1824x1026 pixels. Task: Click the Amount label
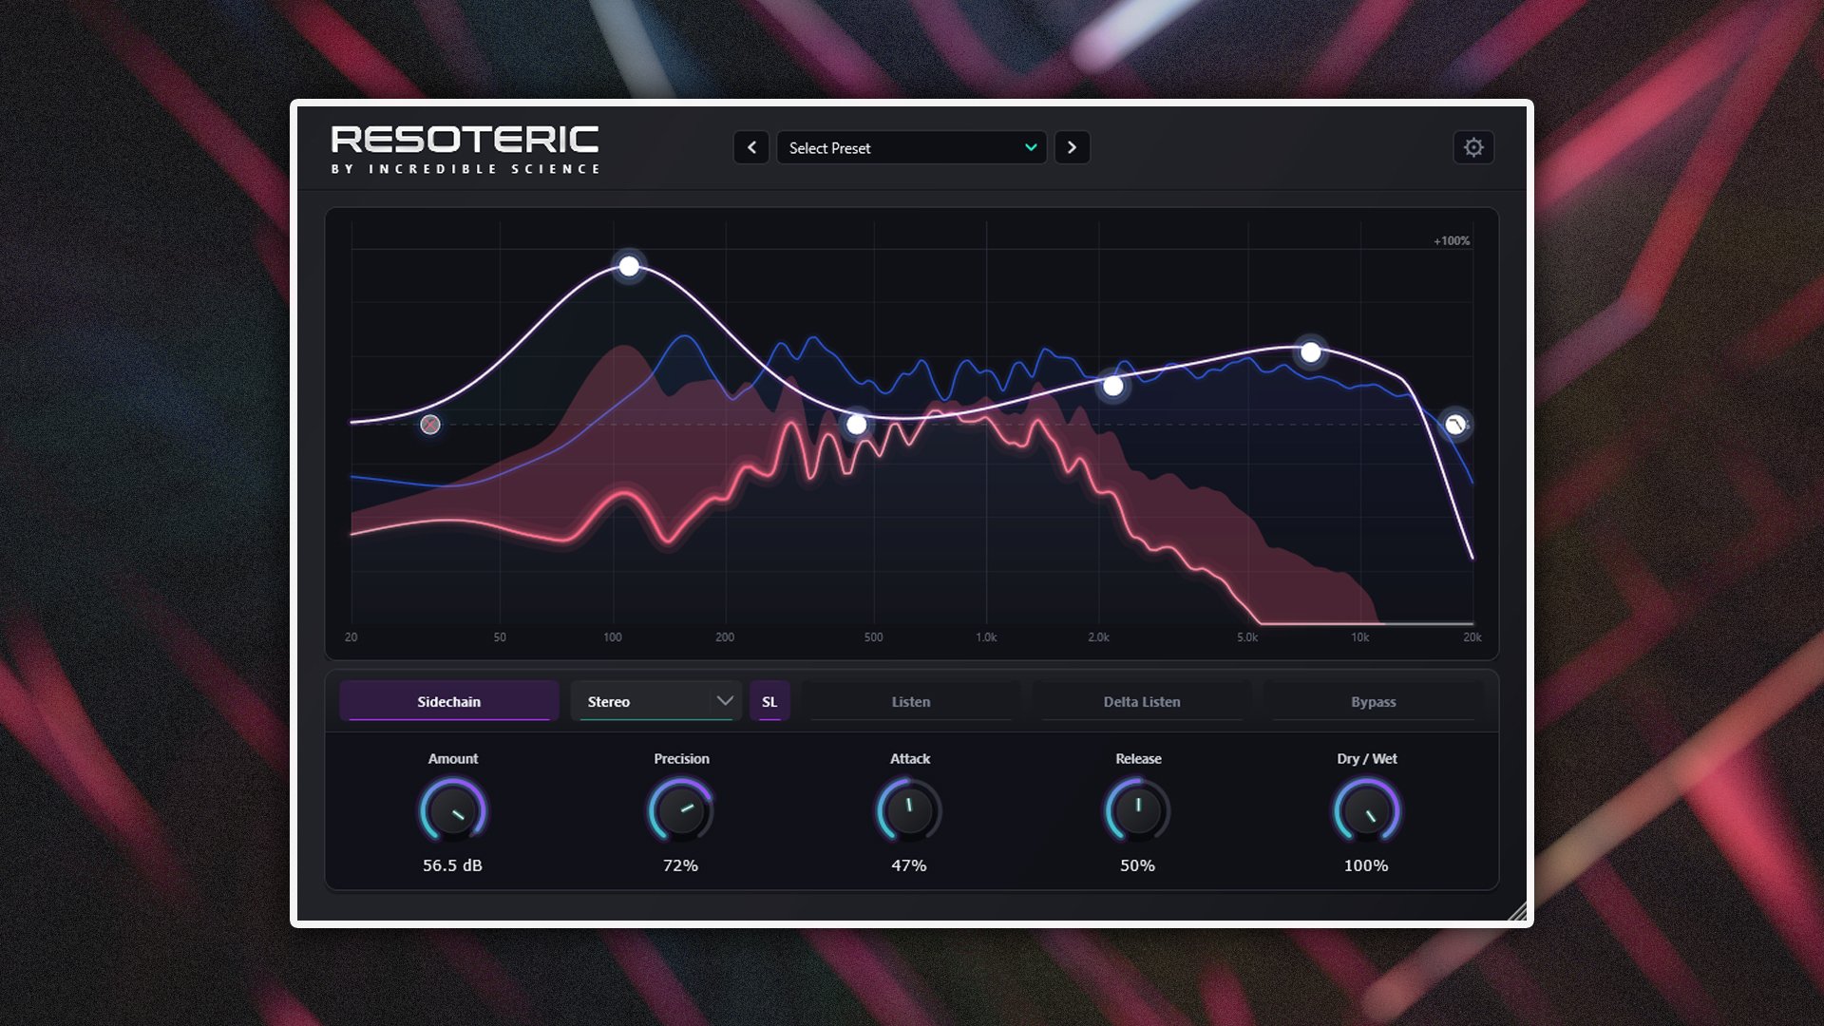click(x=453, y=759)
